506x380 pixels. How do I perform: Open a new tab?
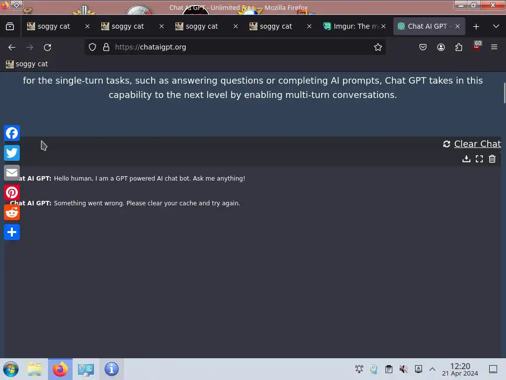point(476,27)
